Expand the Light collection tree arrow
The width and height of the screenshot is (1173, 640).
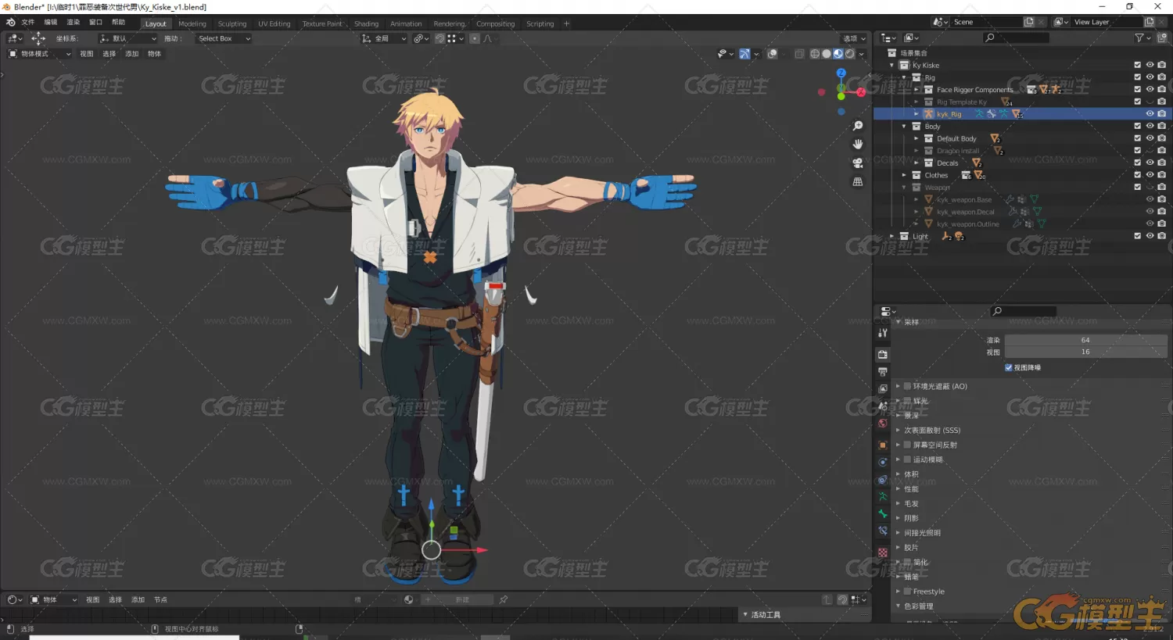892,236
